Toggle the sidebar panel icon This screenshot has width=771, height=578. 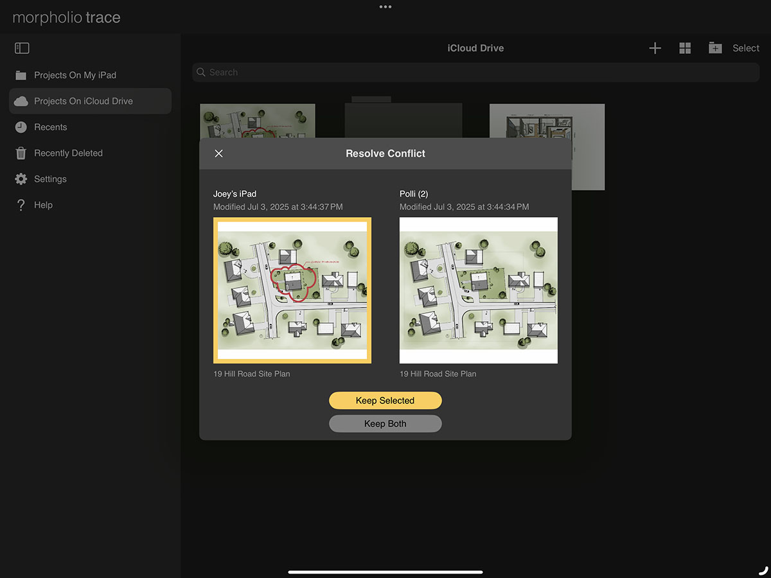point(22,48)
